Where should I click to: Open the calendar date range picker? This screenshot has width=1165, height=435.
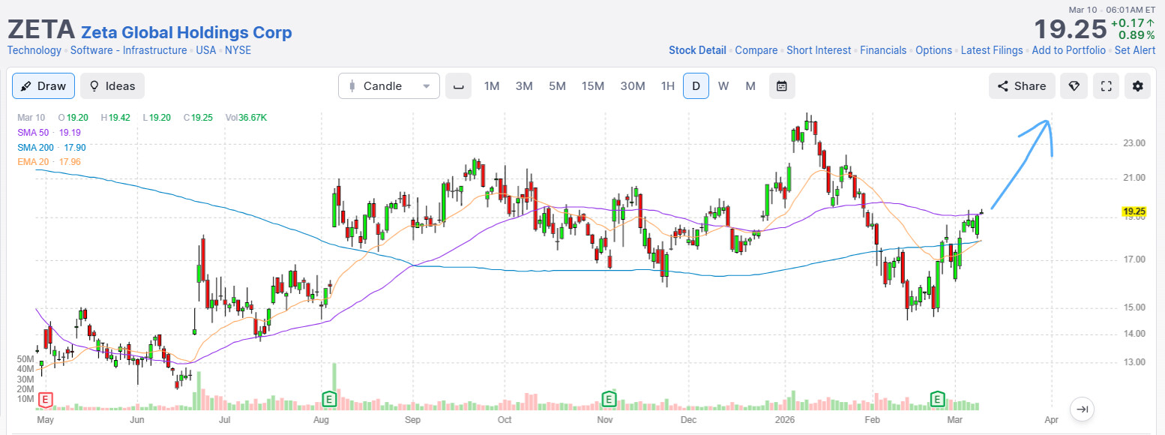pyautogui.click(x=782, y=86)
